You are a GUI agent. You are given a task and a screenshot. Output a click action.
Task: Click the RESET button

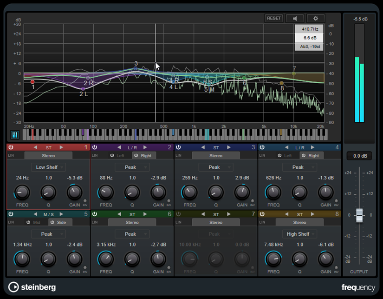click(x=273, y=18)
